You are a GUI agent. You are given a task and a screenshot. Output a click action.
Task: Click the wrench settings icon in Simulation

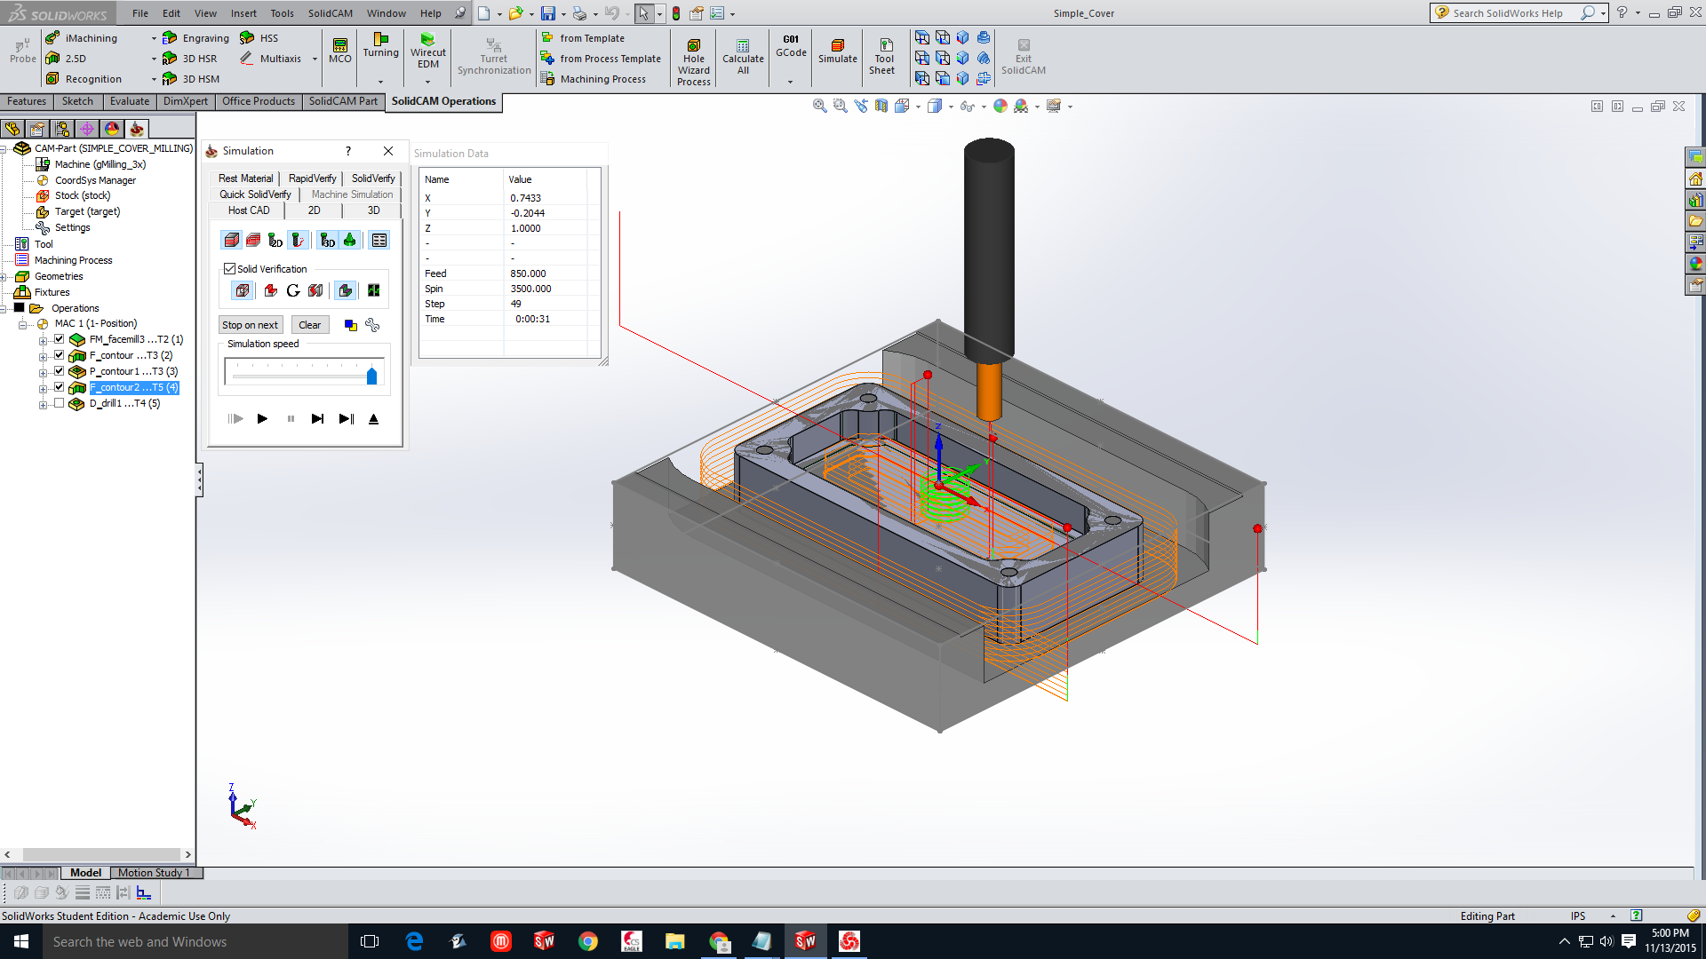(372, 325)
